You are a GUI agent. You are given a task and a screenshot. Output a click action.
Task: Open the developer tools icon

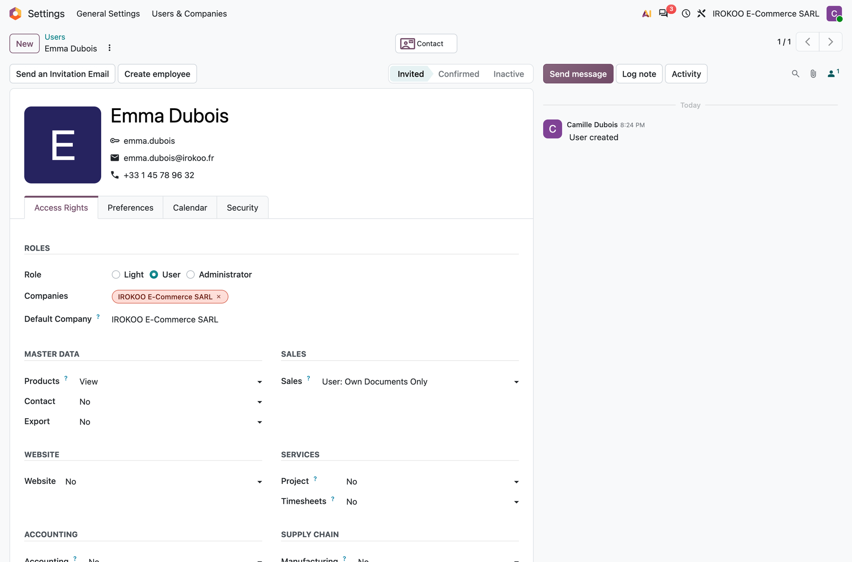702,14
